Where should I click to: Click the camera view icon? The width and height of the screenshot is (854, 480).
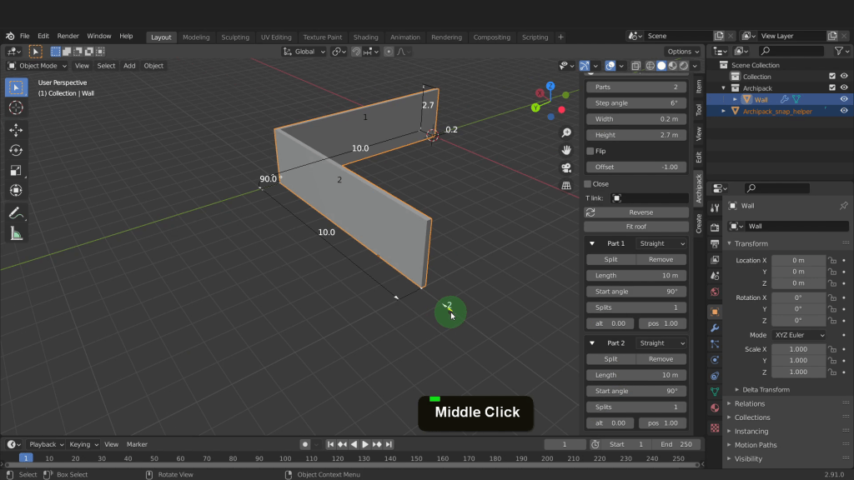[x=566, y=167]
